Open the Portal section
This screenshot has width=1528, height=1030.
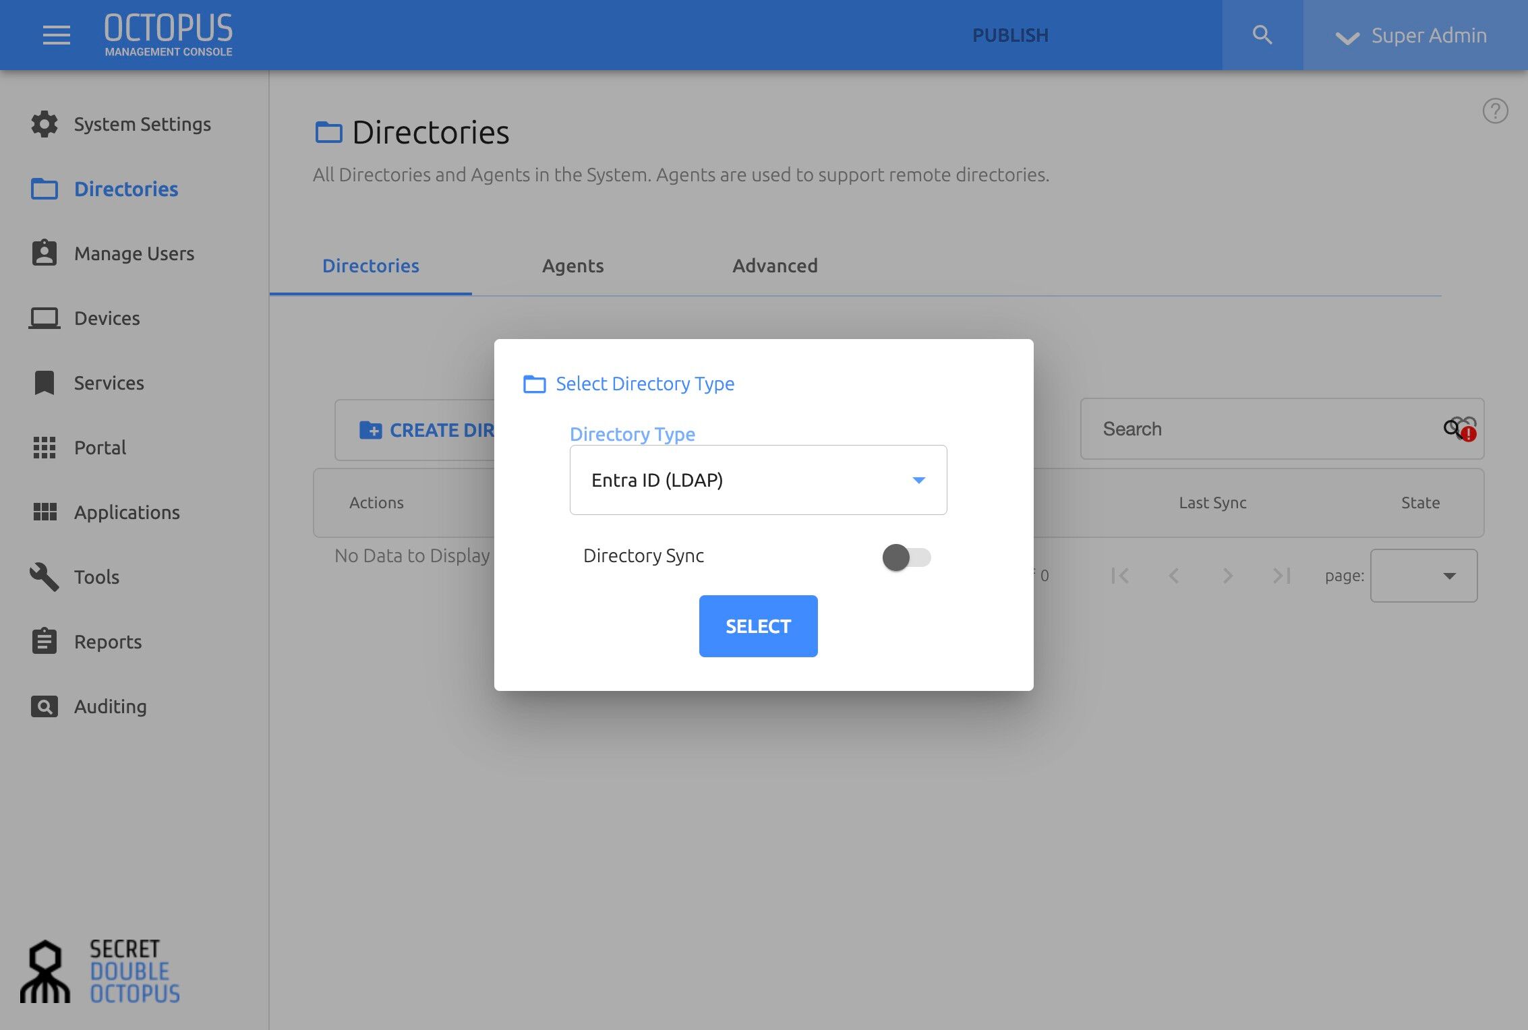tap(100, 448)
